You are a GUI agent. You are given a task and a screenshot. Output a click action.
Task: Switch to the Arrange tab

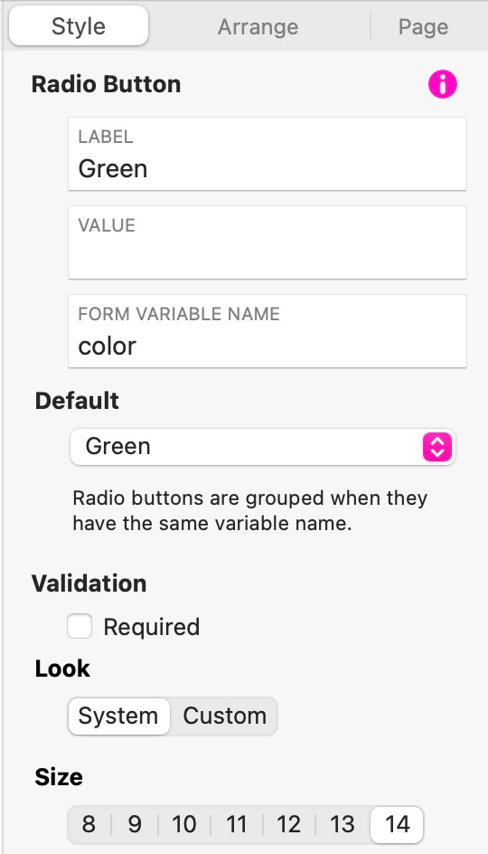[x=258, y=27]
